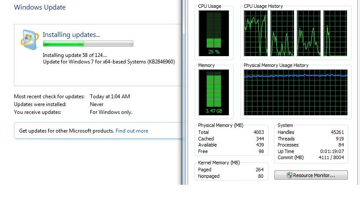360x200 pixels.
Task: Click the Available memory value 439
Action: coord(260,145)
